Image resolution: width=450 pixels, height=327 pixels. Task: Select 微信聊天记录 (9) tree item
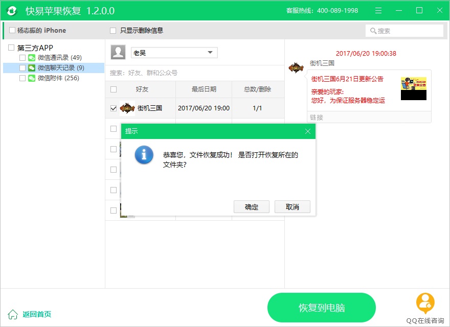coord(61,68)
